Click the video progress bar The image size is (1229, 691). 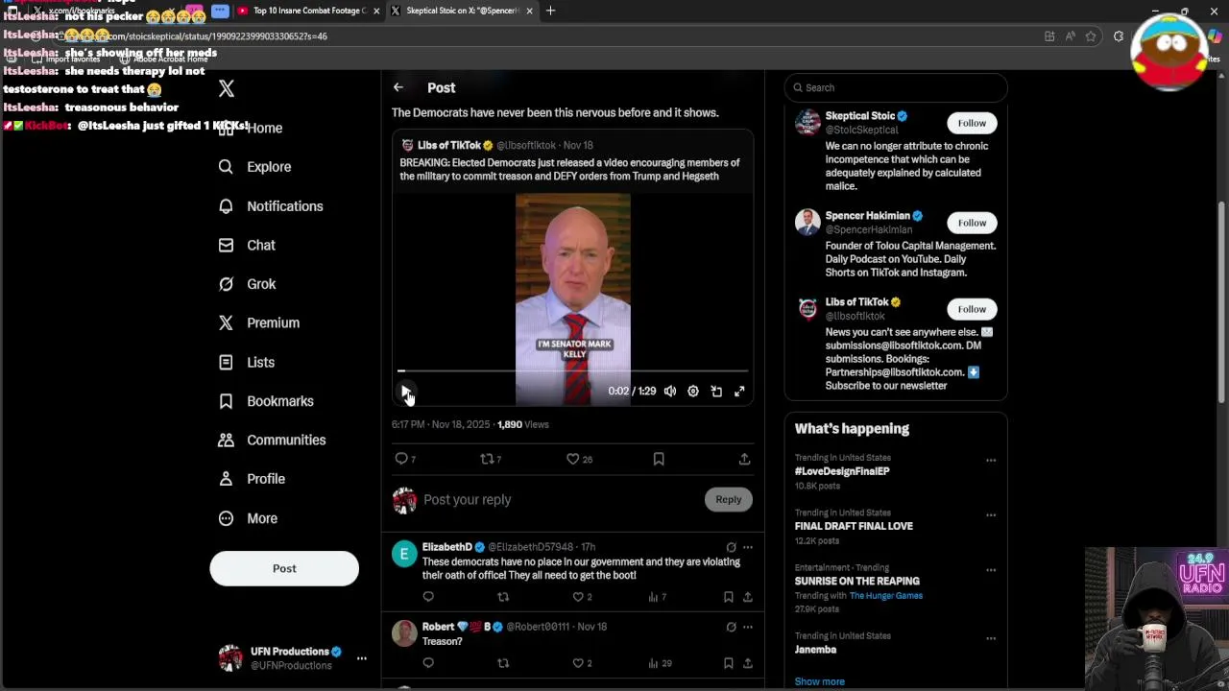tap(573, 370)
